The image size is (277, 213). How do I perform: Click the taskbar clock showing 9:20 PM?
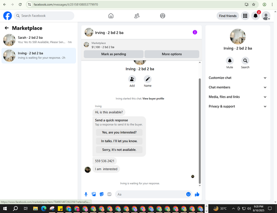click(258, 209)
